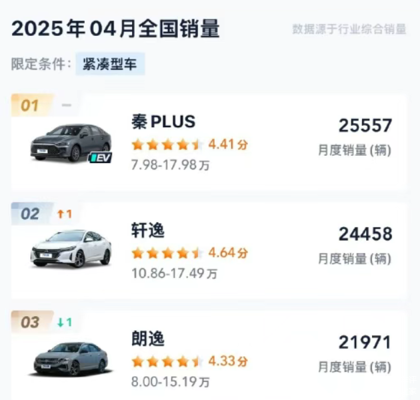
Task: Open the 轩逸 model name link
Action: [148, 231]
